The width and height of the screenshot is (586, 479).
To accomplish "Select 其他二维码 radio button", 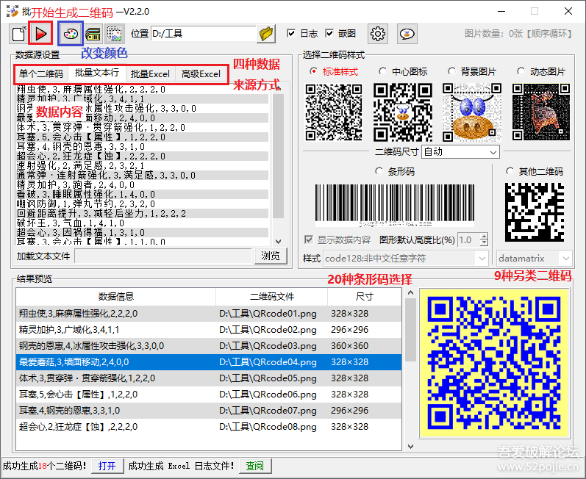I will 510,171.
